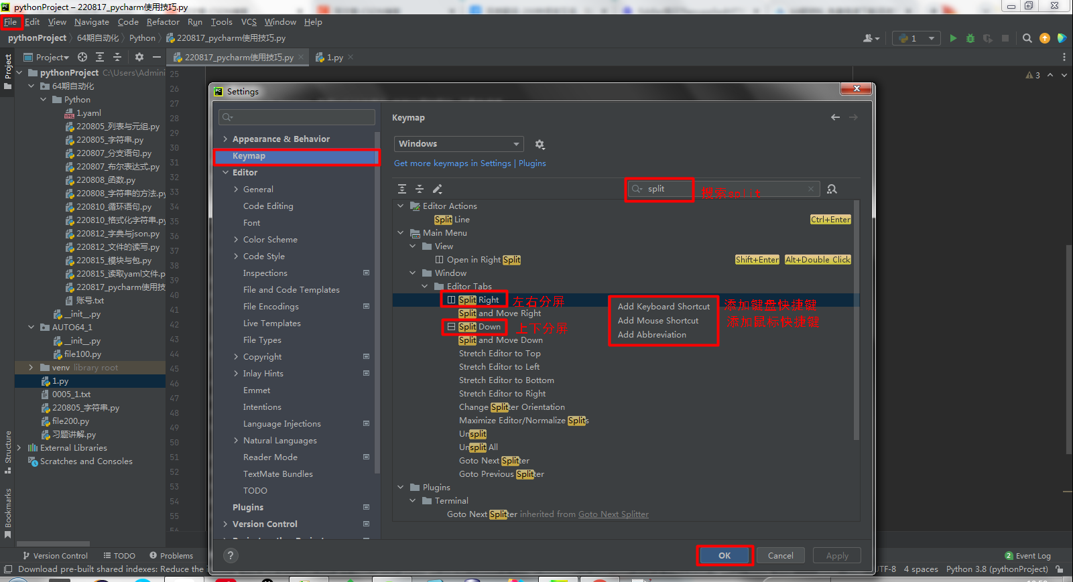Open the Structure tool window

(x=8, y=452)
